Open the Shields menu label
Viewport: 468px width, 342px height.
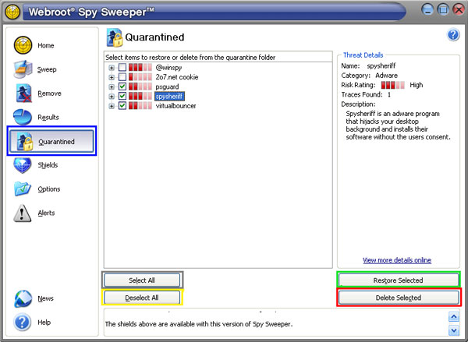tap(48, 165)
